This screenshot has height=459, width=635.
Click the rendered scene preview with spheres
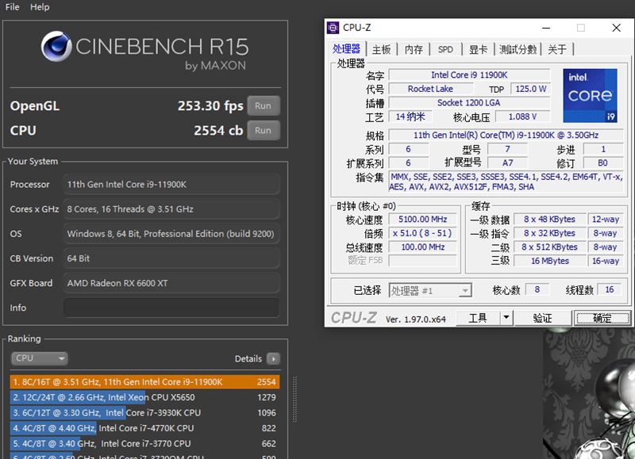coord(588,393)
